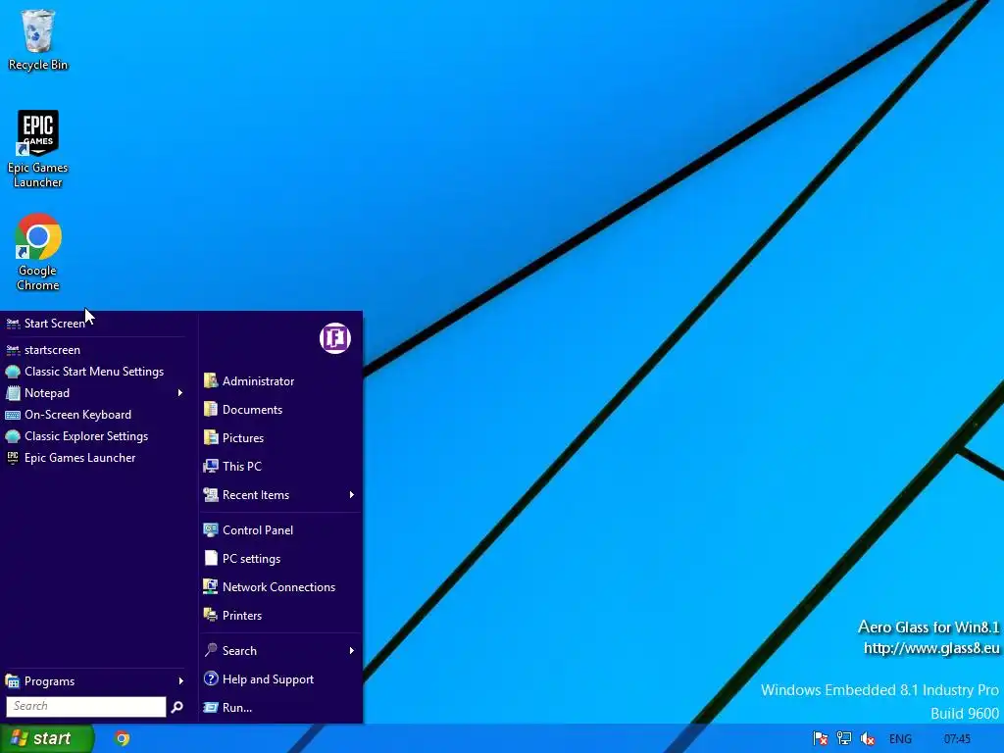Open Classic Start Menu Settings

(95, 372)
